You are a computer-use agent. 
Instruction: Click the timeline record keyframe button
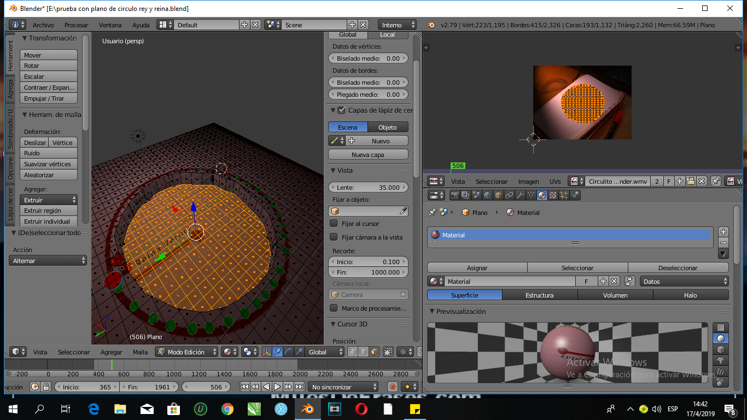coord(392,387)
